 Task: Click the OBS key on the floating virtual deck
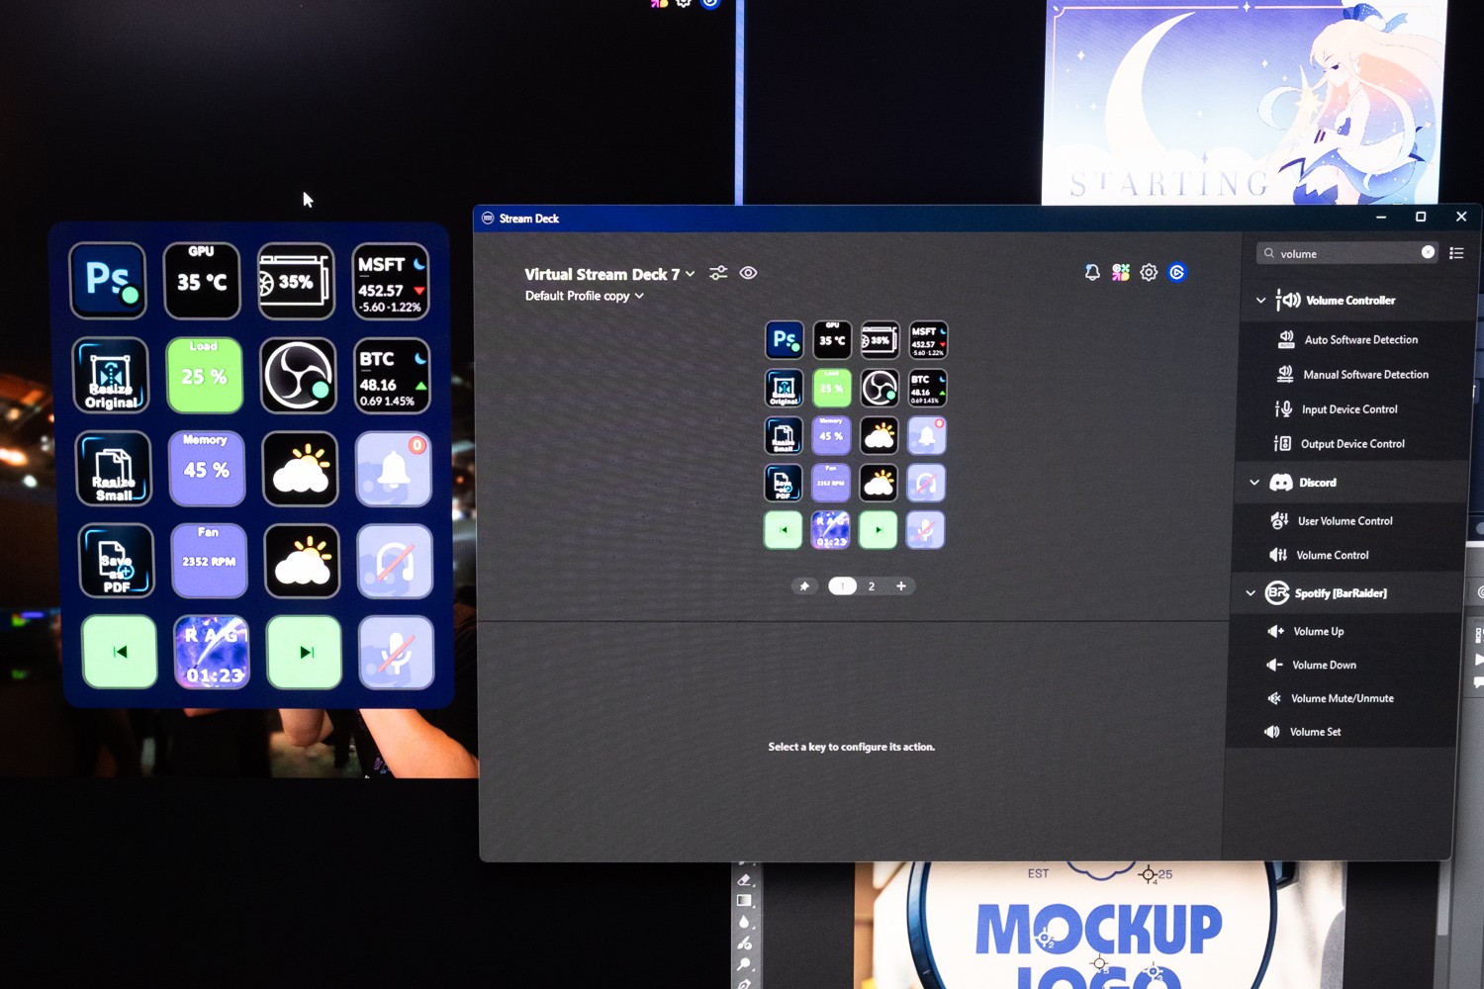click(x=298, y=376)
